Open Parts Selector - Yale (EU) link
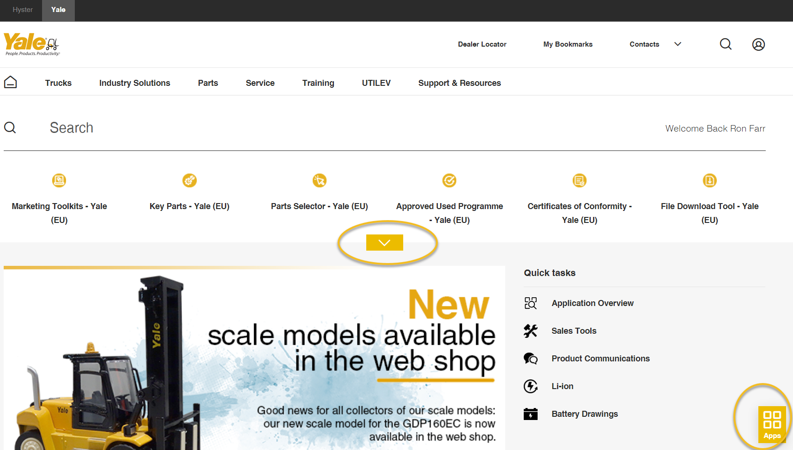Viewport: 793px width, 450px height. 320,206
